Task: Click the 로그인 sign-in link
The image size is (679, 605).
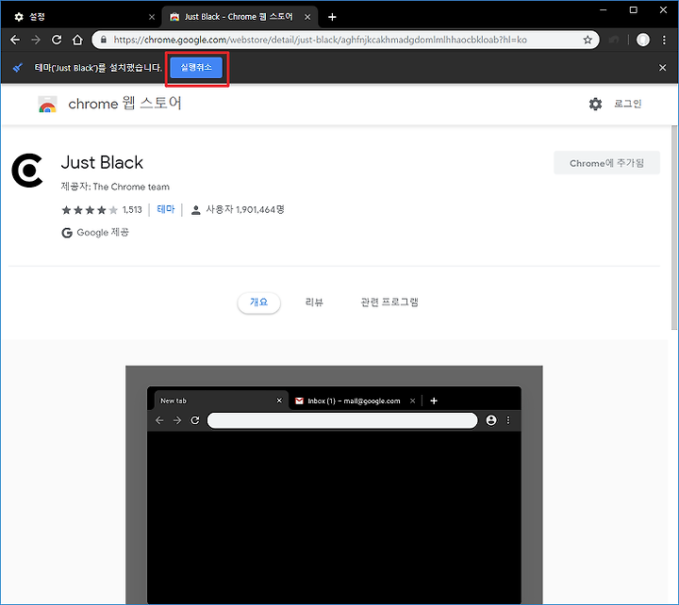Action: pos(627,104)
